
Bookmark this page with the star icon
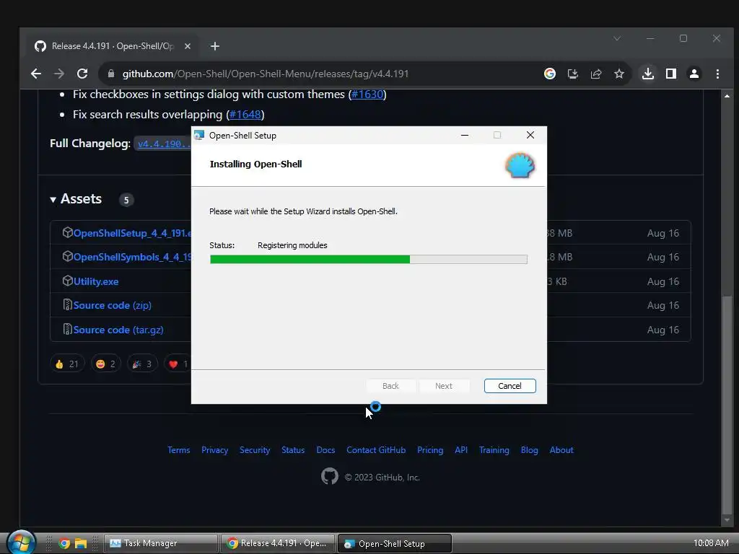(618, 74)
